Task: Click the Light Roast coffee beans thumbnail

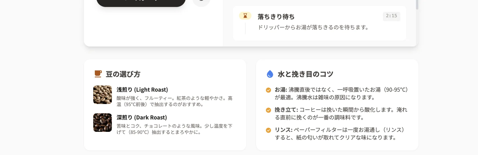Action: tap(102, 95)
